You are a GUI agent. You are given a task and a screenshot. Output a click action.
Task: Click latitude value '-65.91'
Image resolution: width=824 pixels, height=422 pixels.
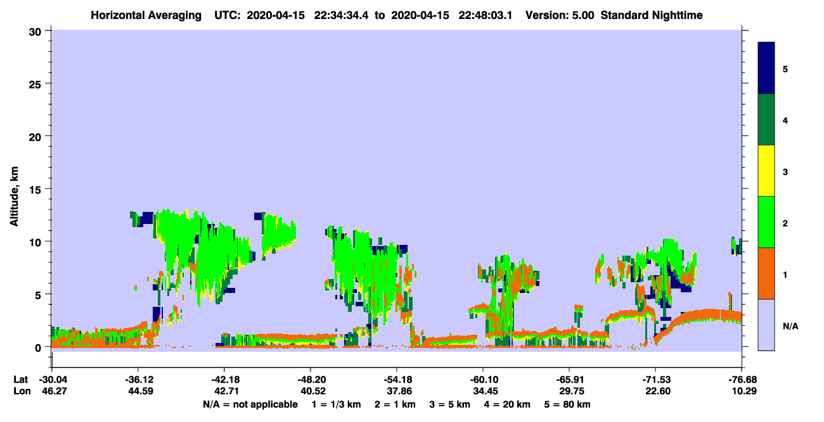pos(569,380)
